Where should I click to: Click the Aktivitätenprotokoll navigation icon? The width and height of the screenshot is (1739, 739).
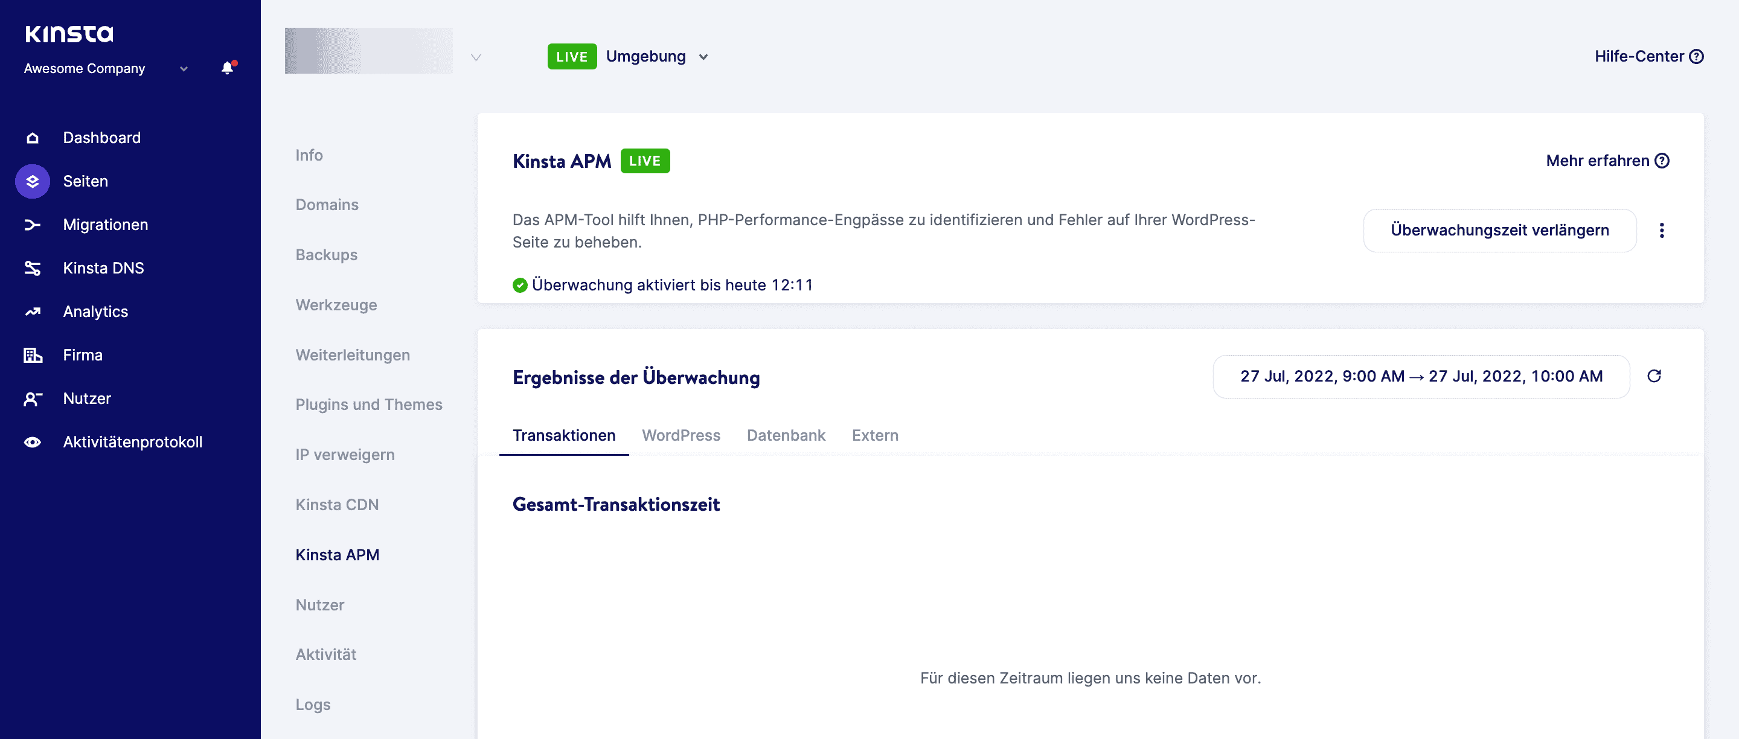click(x=32, y=441)
